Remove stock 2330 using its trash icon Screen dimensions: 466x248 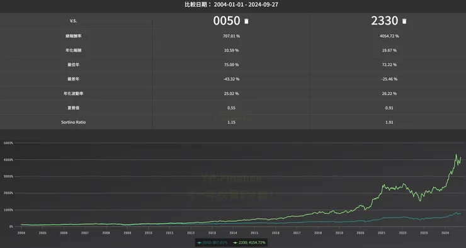click(404, 21)
